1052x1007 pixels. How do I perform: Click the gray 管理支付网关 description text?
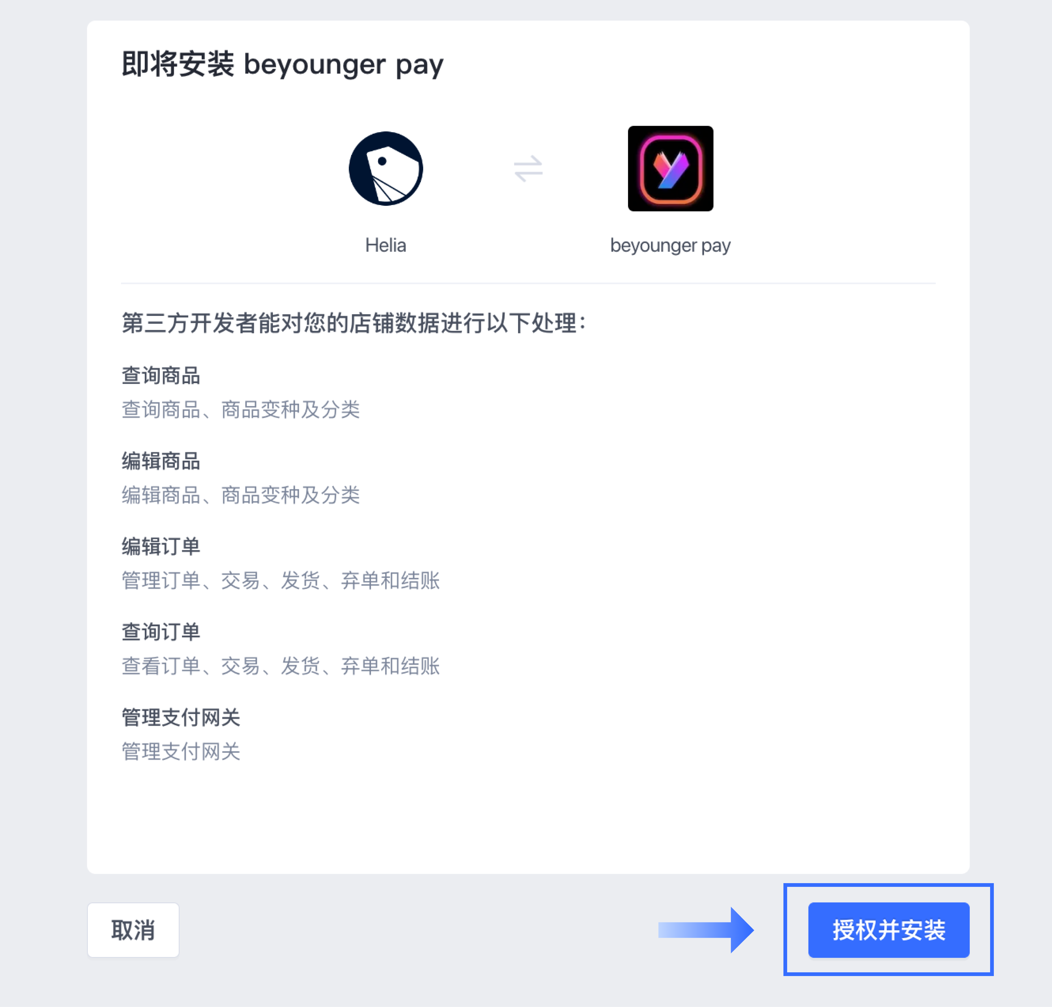(181, 751)
